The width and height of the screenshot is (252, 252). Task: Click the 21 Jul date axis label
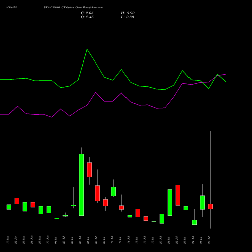pyautogui.click(x=169, y=240)
